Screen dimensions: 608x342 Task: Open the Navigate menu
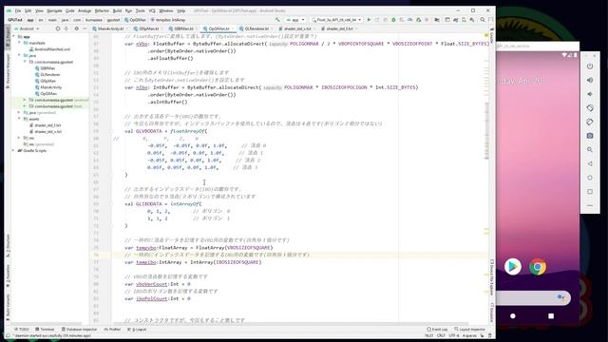54,10
